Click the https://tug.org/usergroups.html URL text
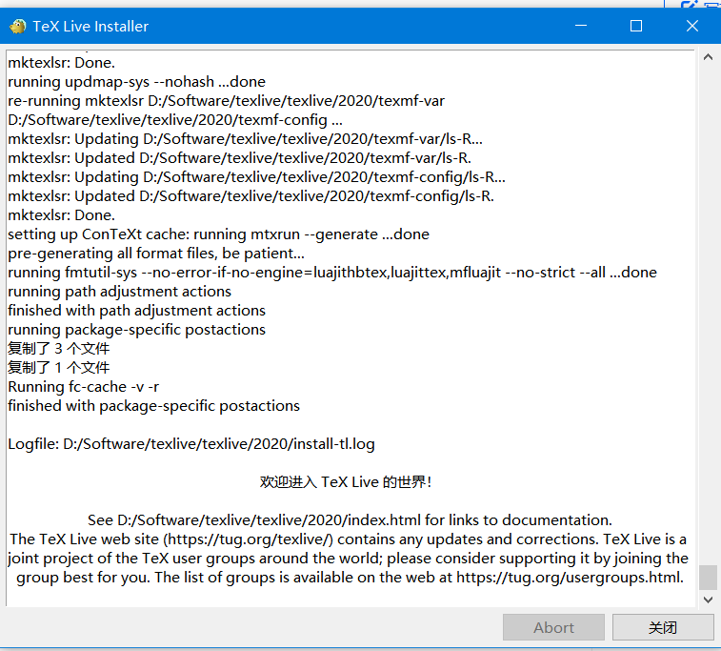The image size is (721, 651). [x=569, y=578]
